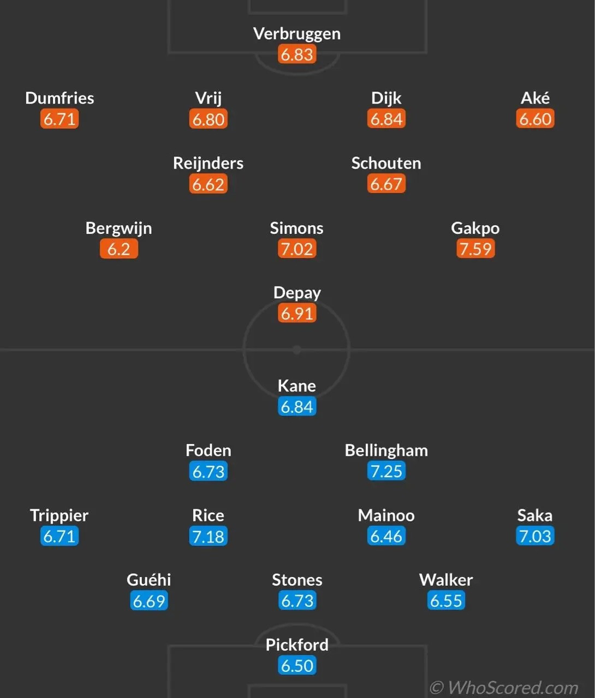The image size is (595, 698).
Task: Click Bergwijn's 6.2 rating badge
Action: [x=119, y=249]
